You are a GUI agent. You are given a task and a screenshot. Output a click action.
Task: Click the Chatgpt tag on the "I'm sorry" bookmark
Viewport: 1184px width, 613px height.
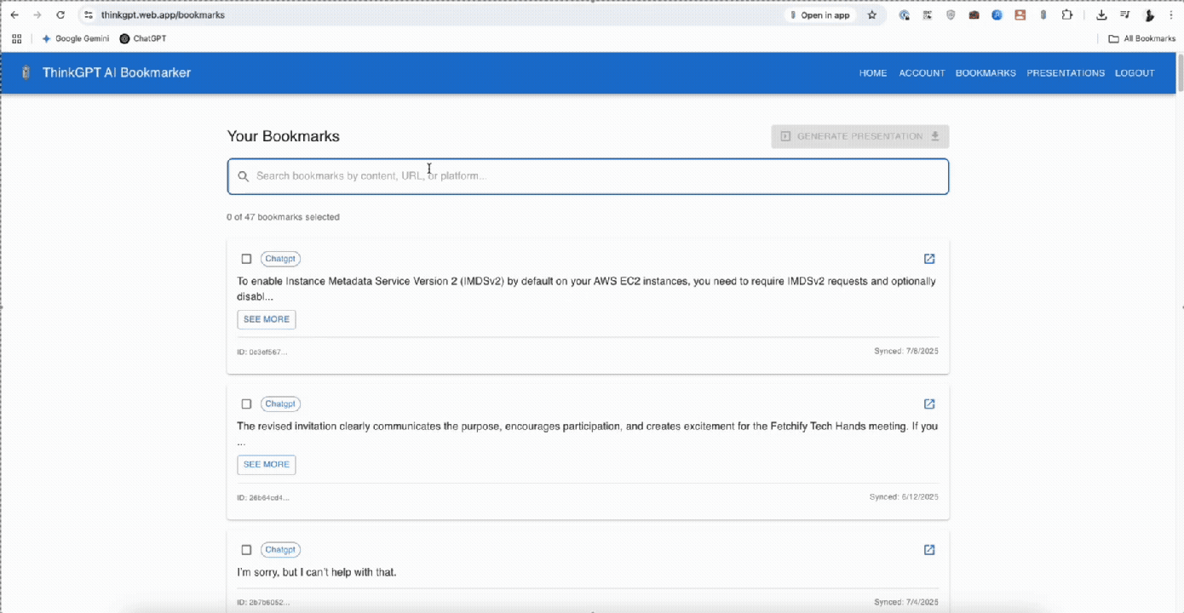[280, 549]
